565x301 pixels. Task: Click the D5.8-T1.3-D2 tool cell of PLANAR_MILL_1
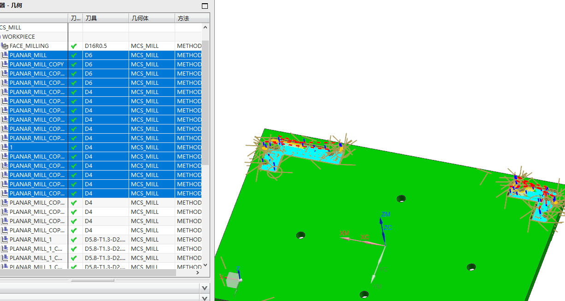tap(106, 240)
